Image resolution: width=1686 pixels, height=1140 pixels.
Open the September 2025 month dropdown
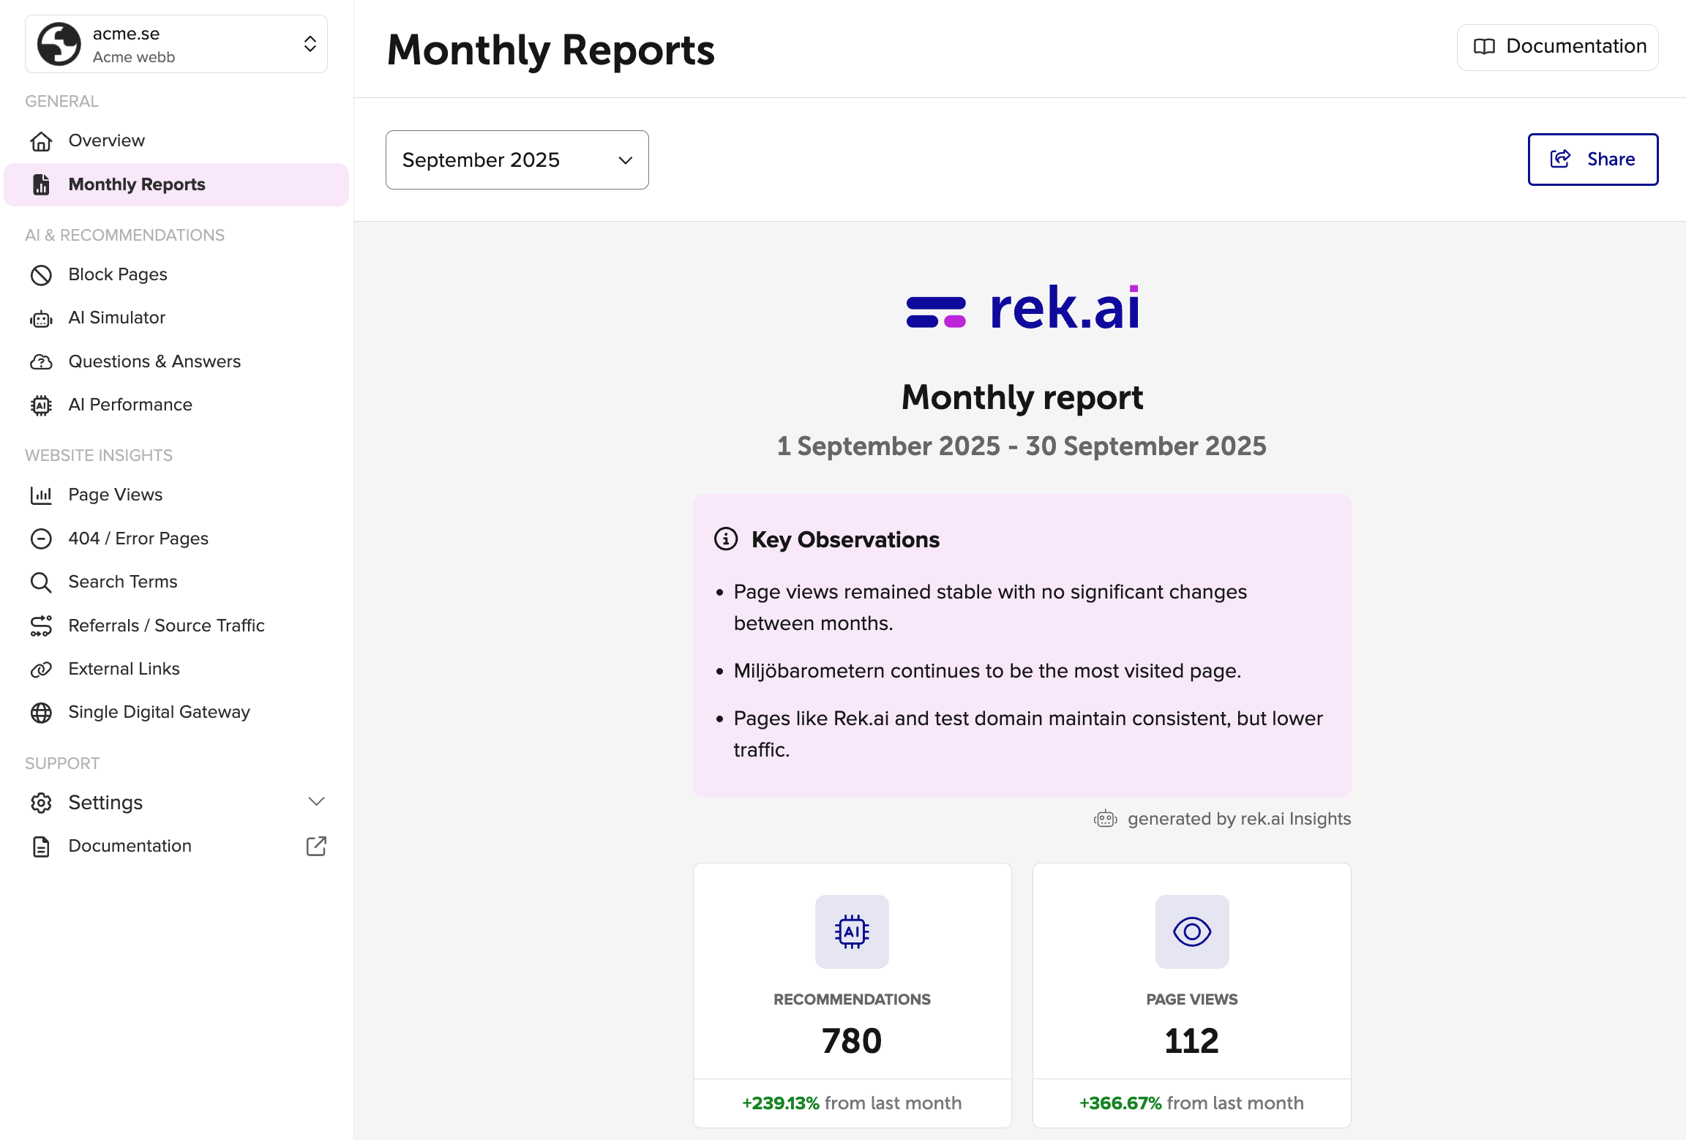click(x=517, y=160)
